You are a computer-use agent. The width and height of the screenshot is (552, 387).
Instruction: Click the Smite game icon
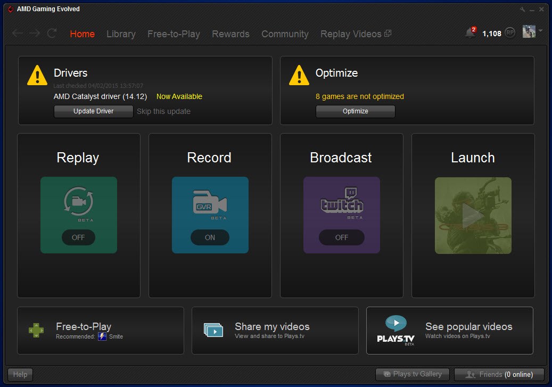102,336
